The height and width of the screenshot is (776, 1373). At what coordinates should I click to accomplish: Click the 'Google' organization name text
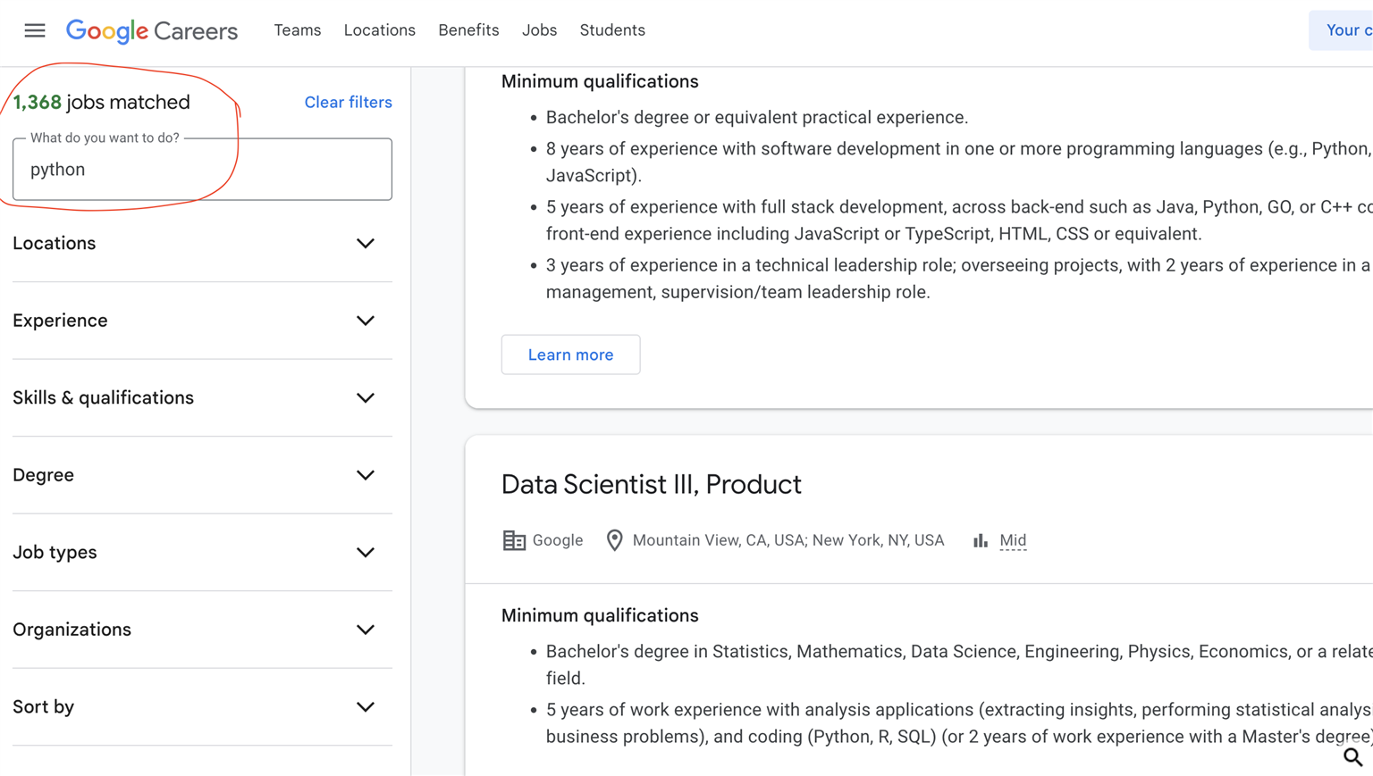tap(558, 540)
